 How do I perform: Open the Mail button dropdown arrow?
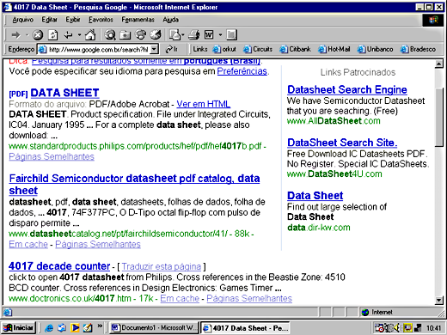tap(182, 35)
